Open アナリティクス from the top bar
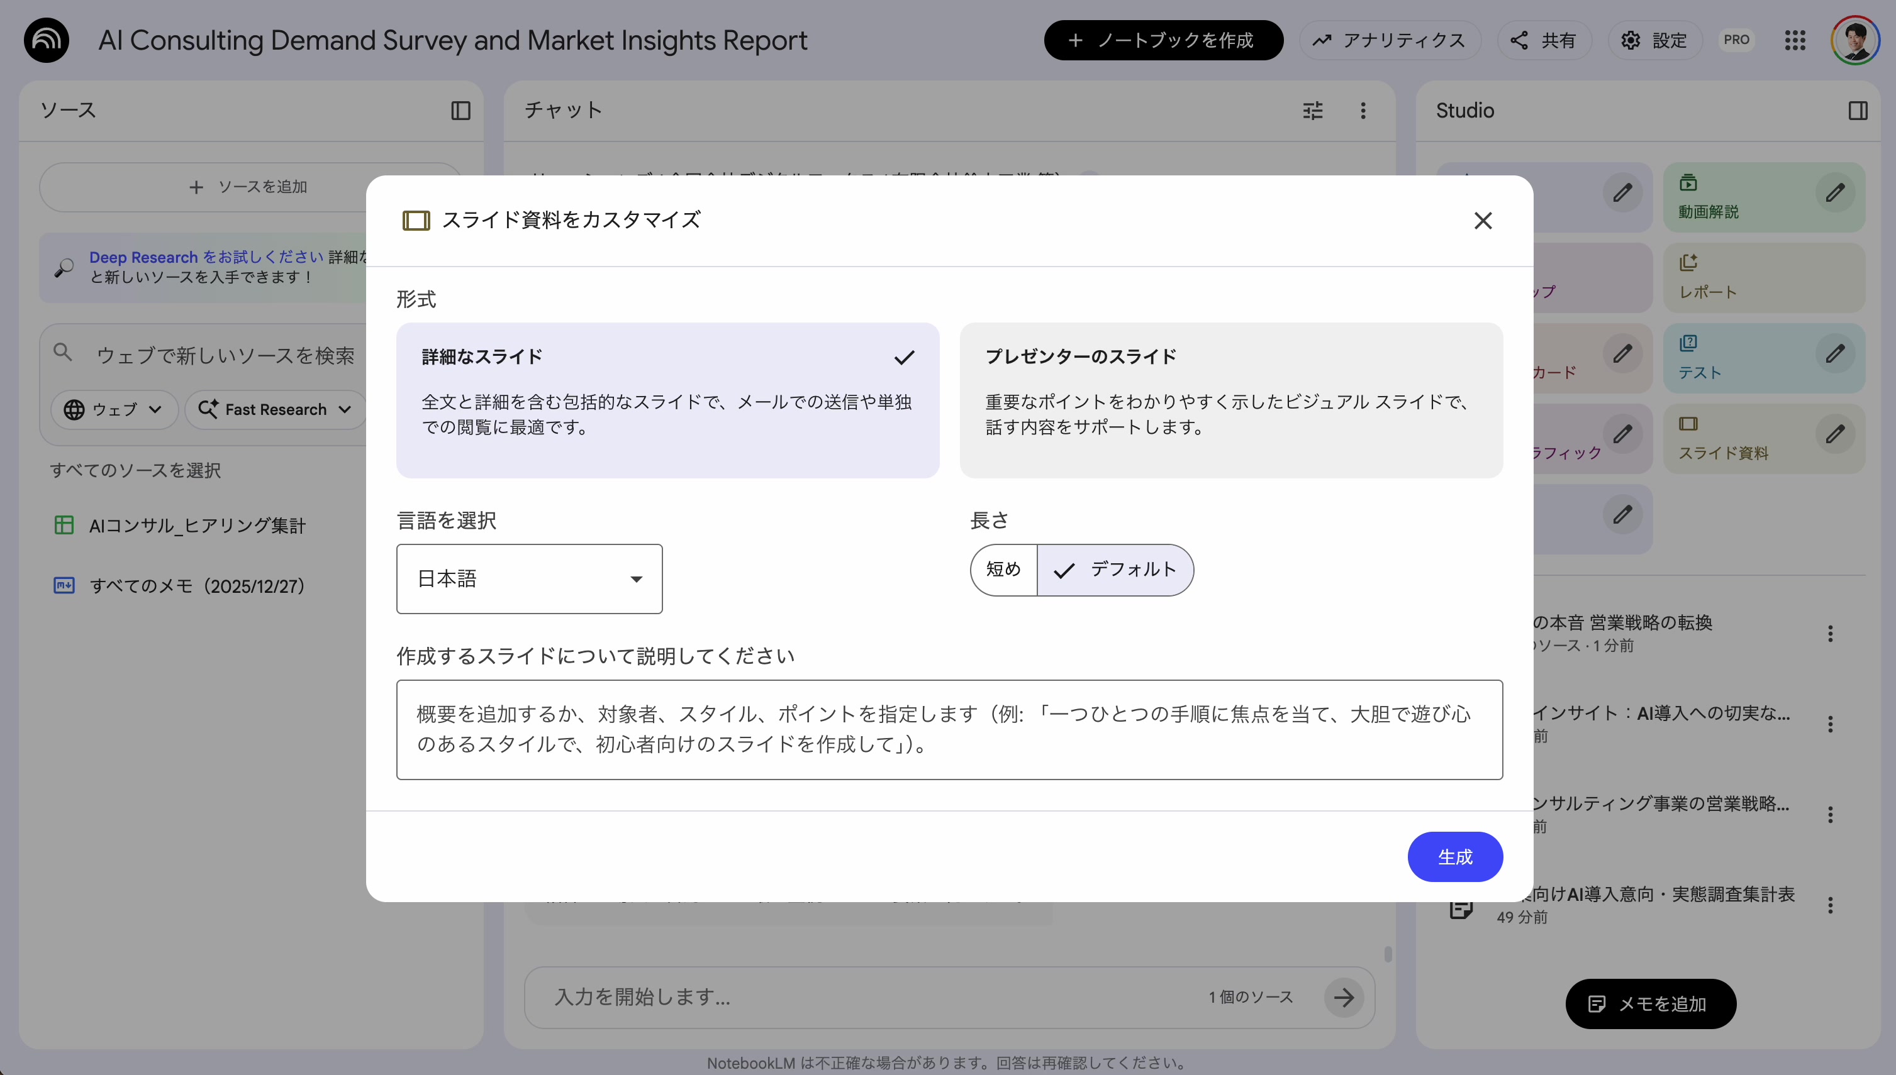1896x1075 pixels. coord(1390,40)
